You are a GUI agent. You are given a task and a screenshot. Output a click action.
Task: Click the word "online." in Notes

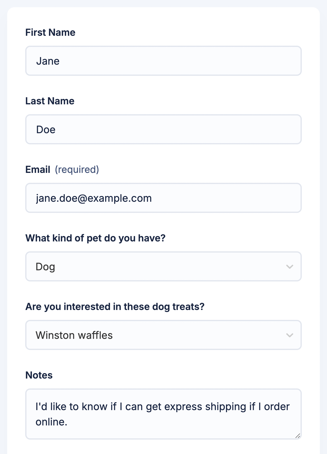51,422
